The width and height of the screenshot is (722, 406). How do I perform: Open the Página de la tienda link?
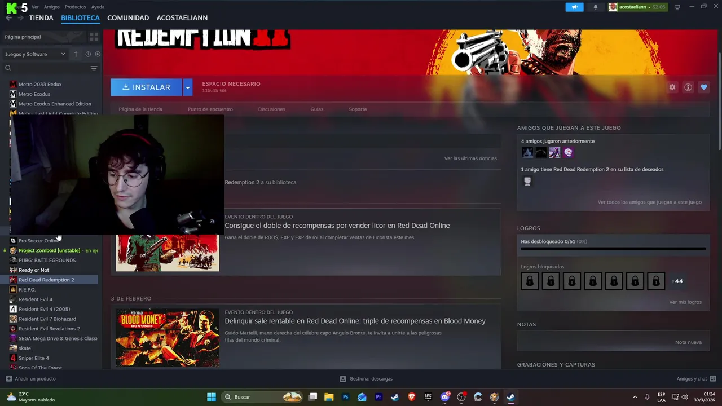tap(140, 109)
